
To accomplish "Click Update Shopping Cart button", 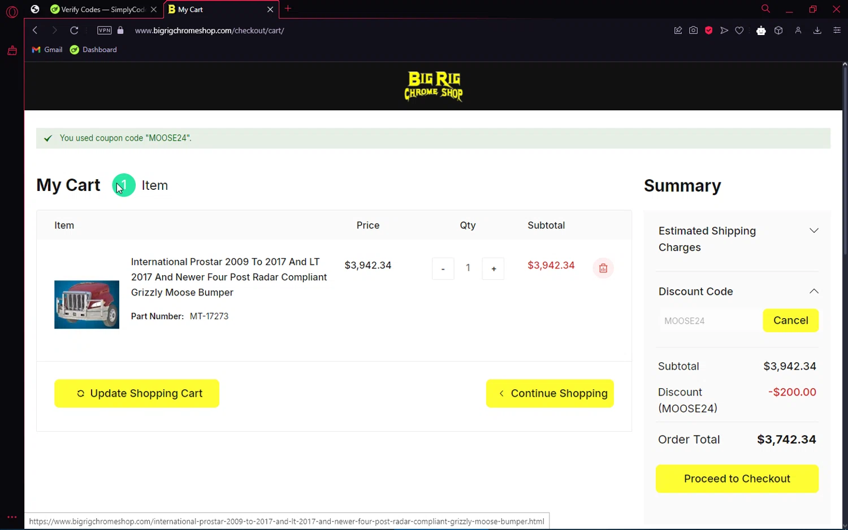I will pos(137,393).
